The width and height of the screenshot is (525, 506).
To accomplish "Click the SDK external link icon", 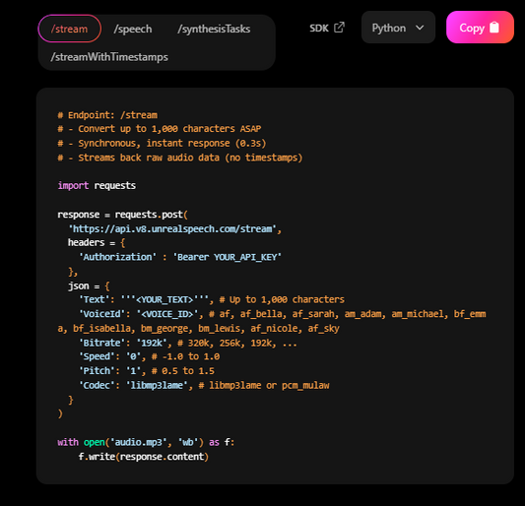I will coord(339,28).
